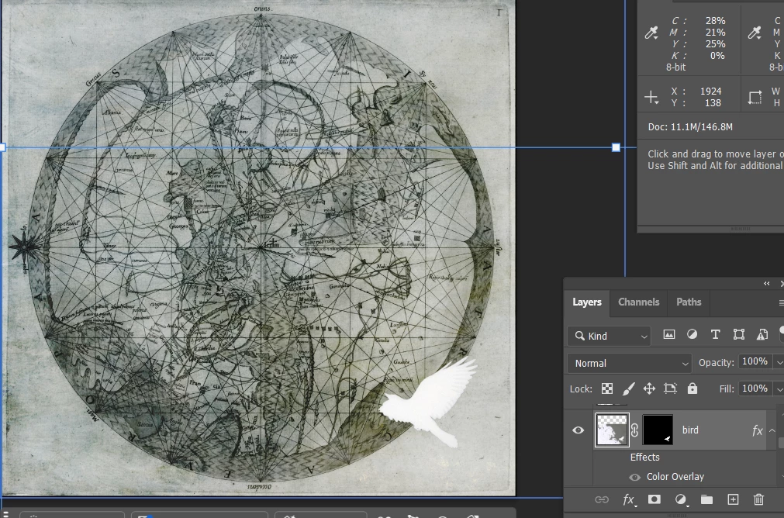Lock image pixels with the brush icon

pyautogui.click(x=628, y=388)
